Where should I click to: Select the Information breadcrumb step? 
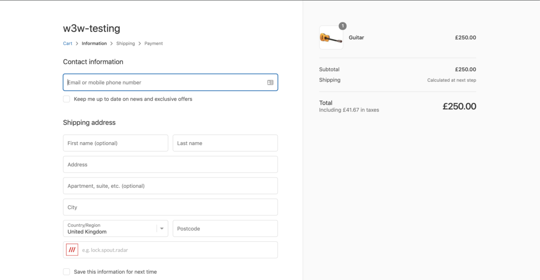tap(94, 43)
